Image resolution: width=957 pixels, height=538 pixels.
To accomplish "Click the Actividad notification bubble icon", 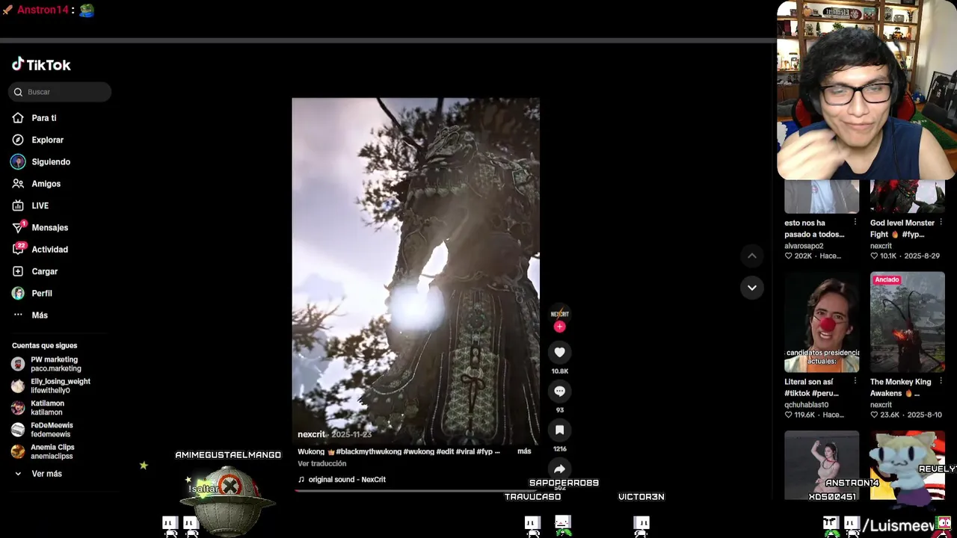I will (x=18, y=250).
